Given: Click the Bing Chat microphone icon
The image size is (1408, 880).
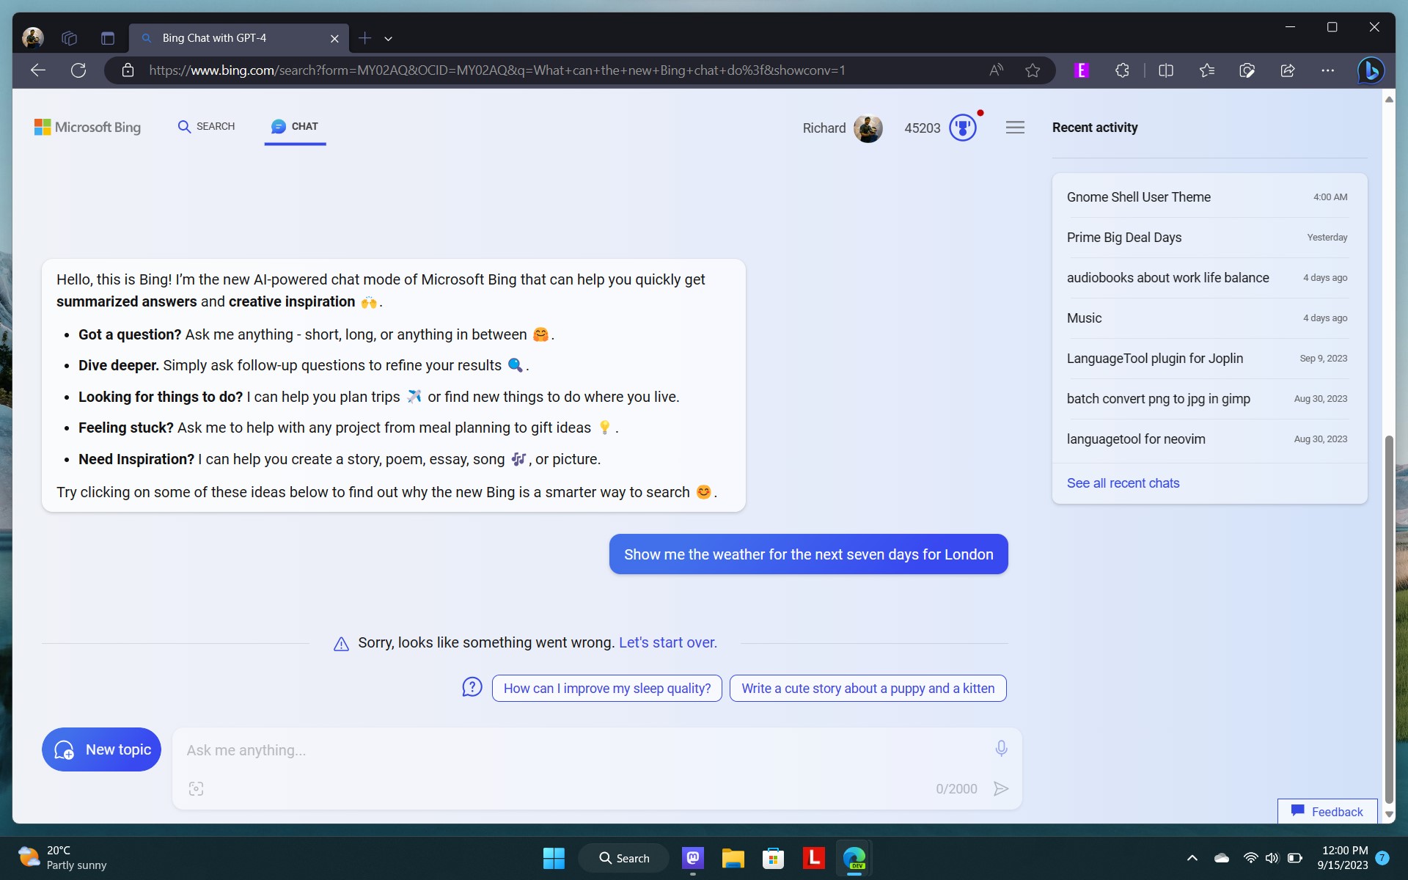Looking at the screenshot, I should [1002, 748].
